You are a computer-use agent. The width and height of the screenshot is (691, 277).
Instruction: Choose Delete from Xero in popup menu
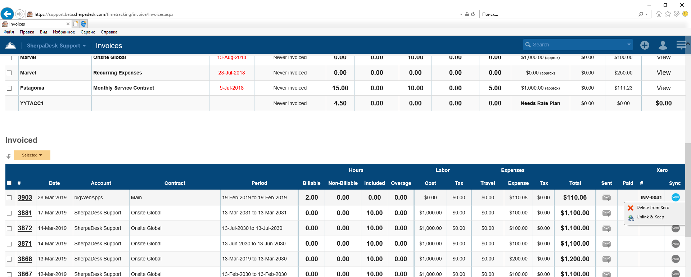(652, 208)
